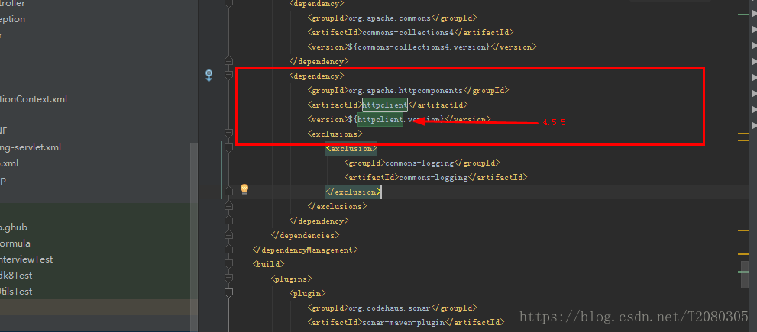Open springmvc servlet.xml file in project tree
Image resolution: width=757 pixels, height=332 pixels.
tap(31, 147)
